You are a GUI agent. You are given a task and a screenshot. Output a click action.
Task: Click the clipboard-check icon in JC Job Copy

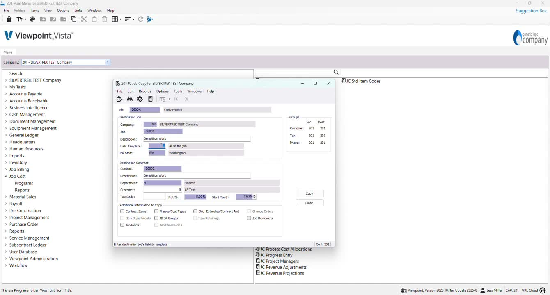point(119,99)
